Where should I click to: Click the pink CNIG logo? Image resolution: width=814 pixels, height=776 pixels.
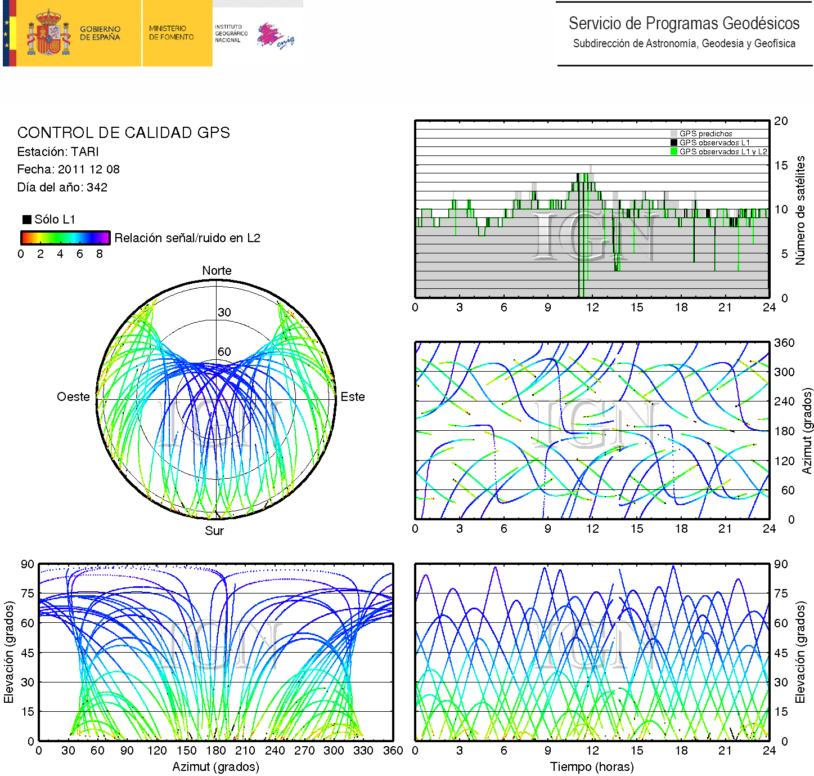(x=275, y=35)
